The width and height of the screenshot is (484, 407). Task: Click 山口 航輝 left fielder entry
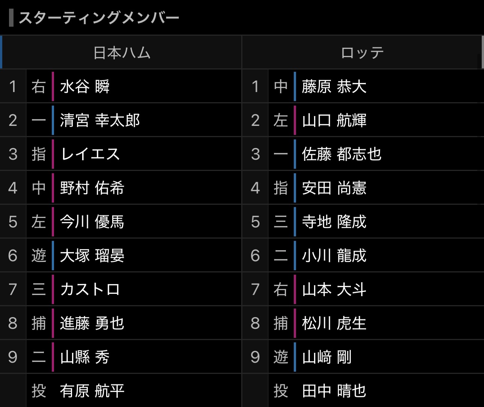pyautogui.click(x=334, y=120)
